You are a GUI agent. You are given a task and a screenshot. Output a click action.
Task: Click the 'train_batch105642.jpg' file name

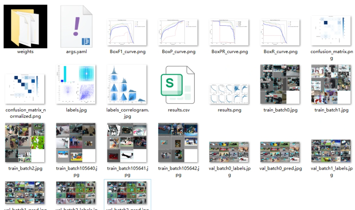coord(178,171)
